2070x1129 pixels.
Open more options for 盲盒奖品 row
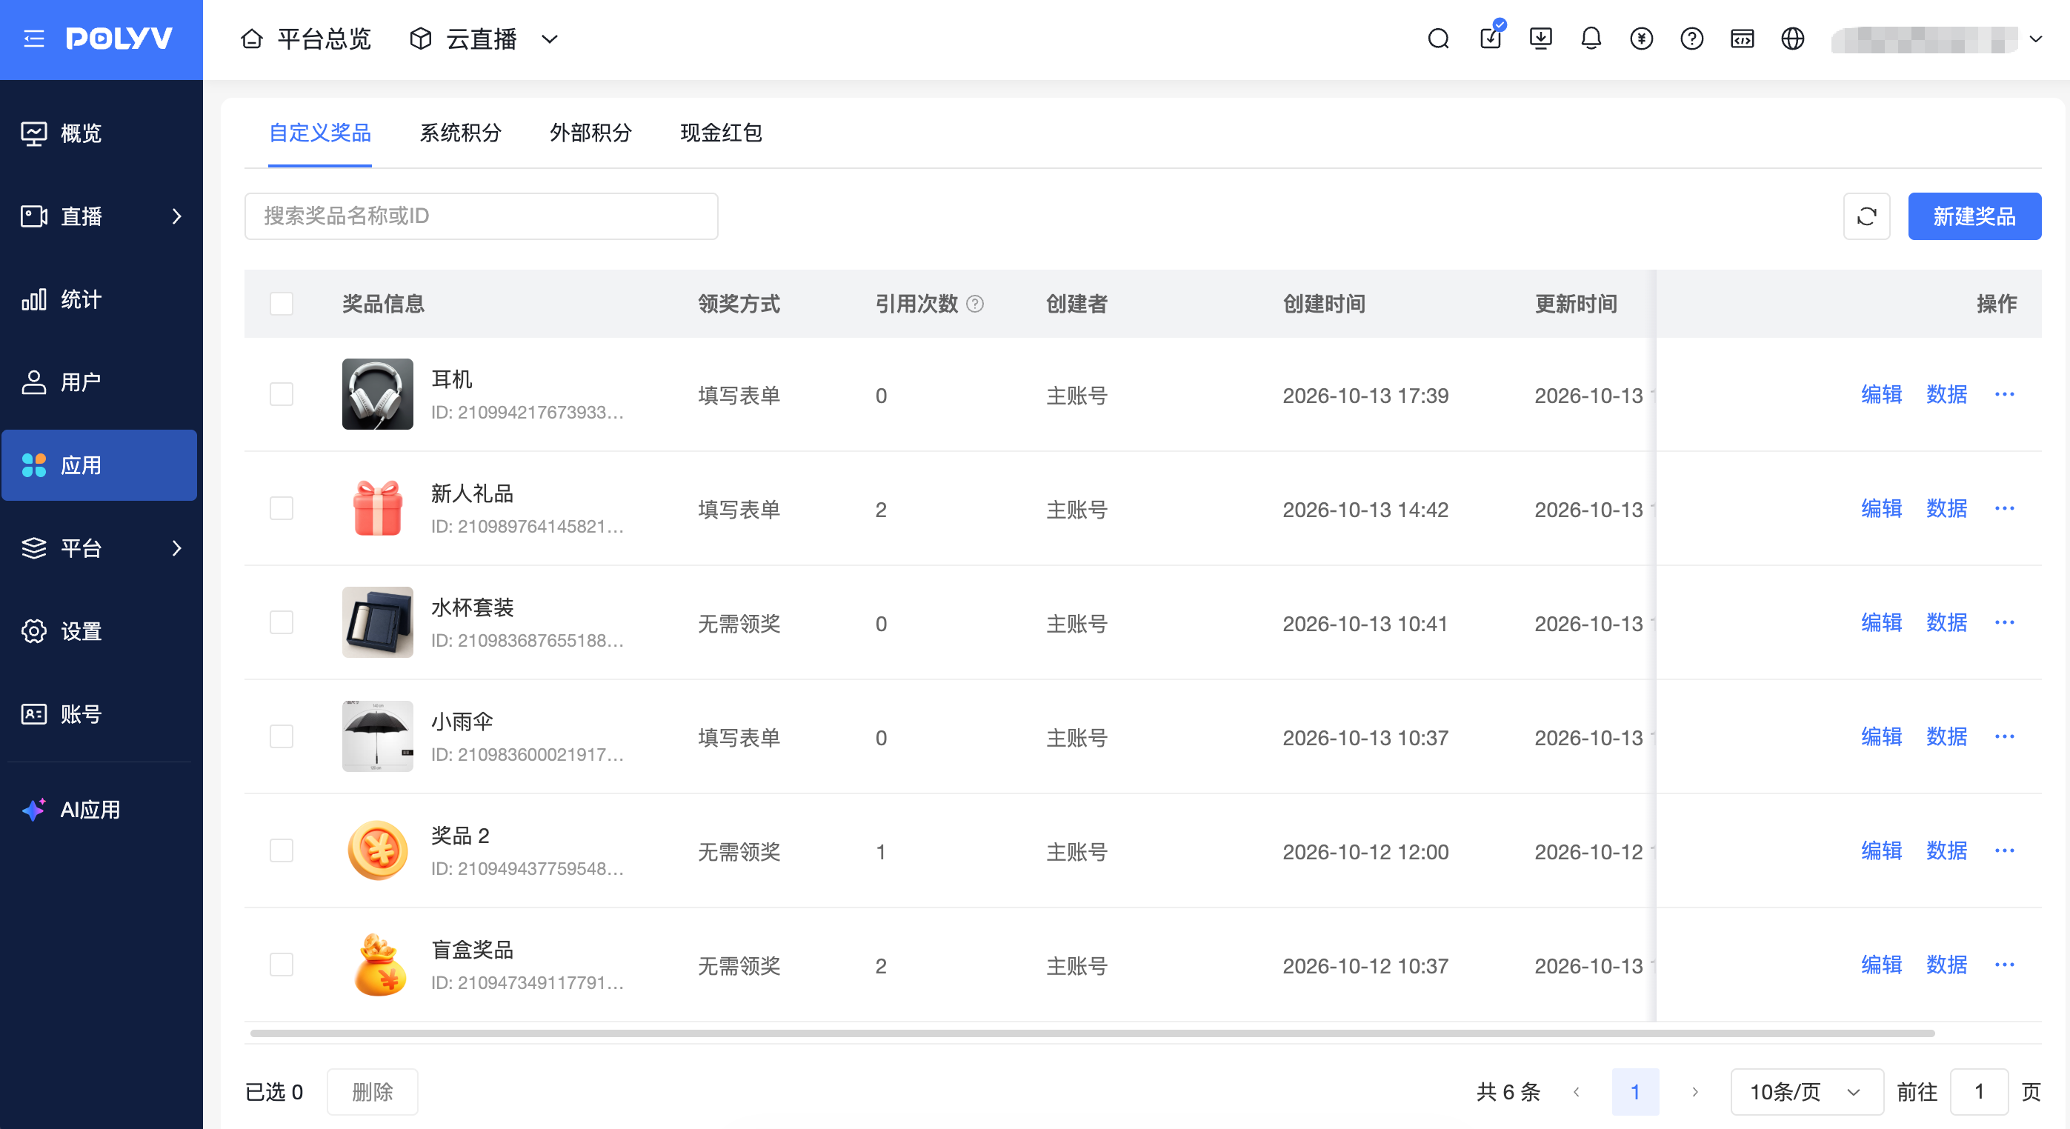2004,965
